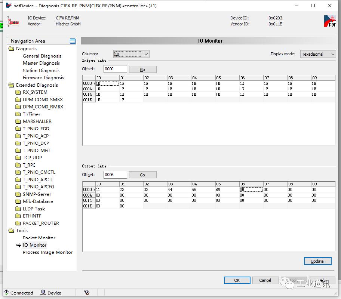Click input data row header 001E
The image size is (341, 299).
pos(89,100)
